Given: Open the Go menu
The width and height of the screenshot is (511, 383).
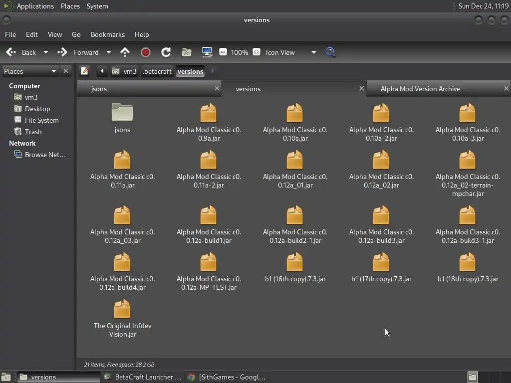Looking at the screenshot, I should click(x=76, y=34).
